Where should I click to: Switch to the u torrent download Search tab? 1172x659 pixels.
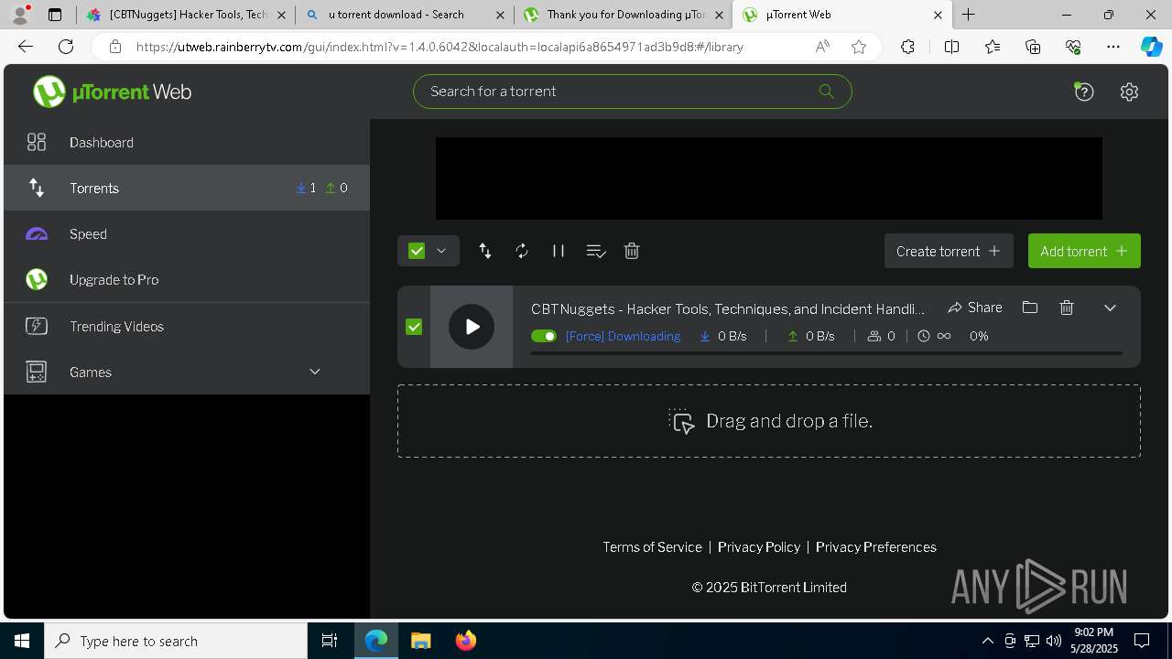click(405, 15)
